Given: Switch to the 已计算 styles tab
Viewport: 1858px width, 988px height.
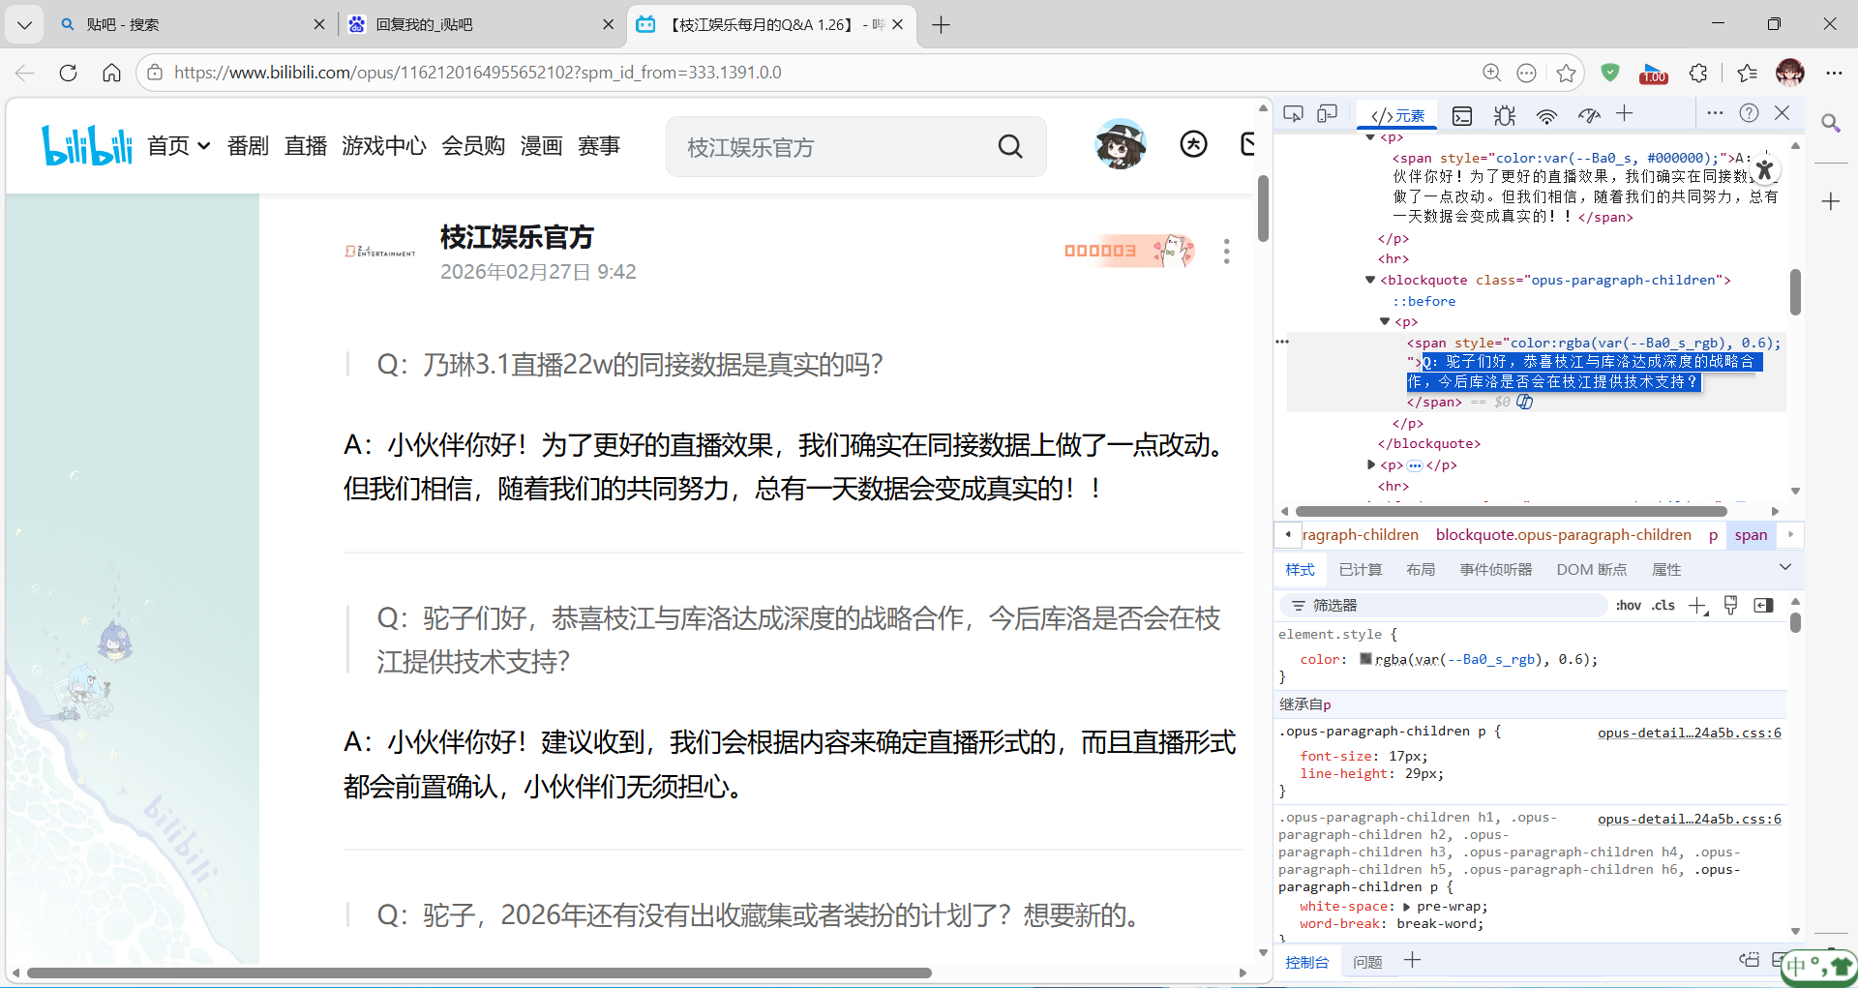Looking at the screenshot, I should (x=1360, y=570).
